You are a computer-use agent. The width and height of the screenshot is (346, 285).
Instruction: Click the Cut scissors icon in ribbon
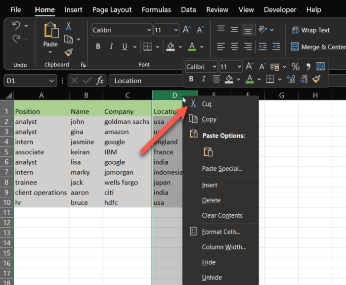click(x=69, y=26)
